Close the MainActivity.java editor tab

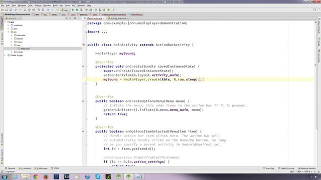(x=104, y=18)
